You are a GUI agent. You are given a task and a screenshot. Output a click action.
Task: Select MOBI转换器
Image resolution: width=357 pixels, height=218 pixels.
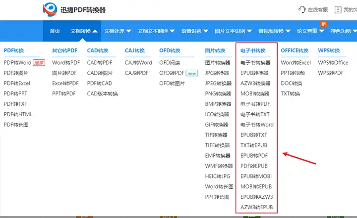pyautogui.click(x=255, y=93)
